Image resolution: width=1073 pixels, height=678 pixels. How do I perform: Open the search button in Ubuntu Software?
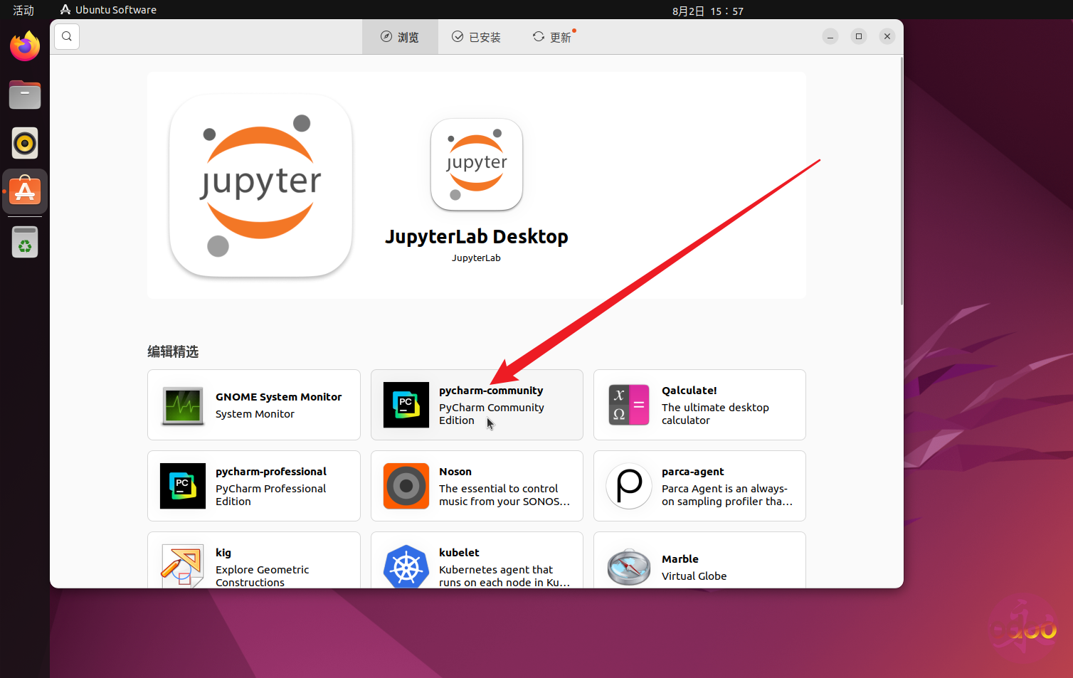[67, 36]
